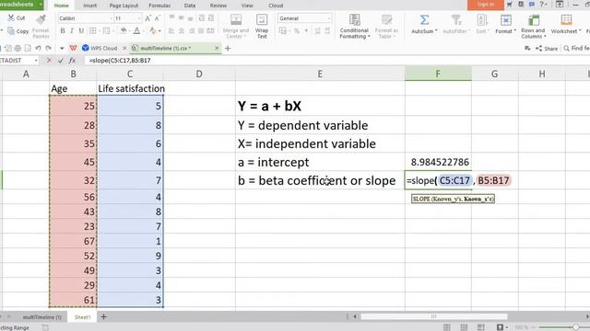The image size is (590, 331).
Task: Cancel formula entry with the X icon
Action: [x=49, y=60]
